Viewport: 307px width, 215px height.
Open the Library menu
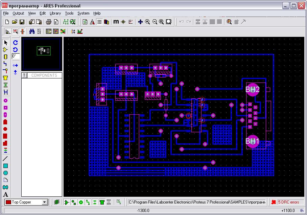click(55, 13)
